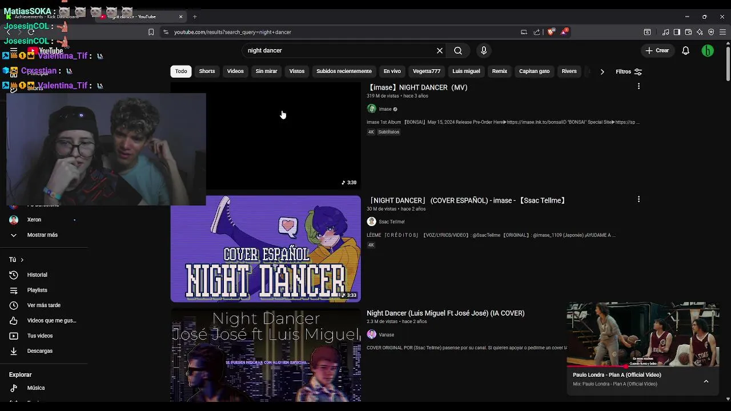
Task: Open the Brave VPN shield icon
Action: pos(711,32)
